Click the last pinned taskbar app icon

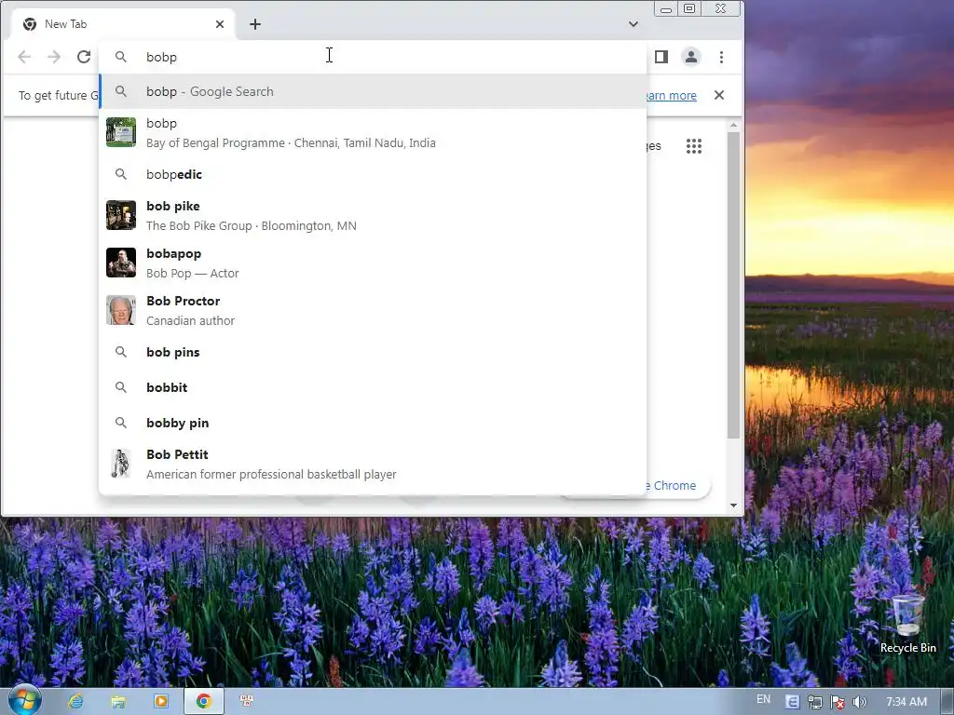(246, 702)
